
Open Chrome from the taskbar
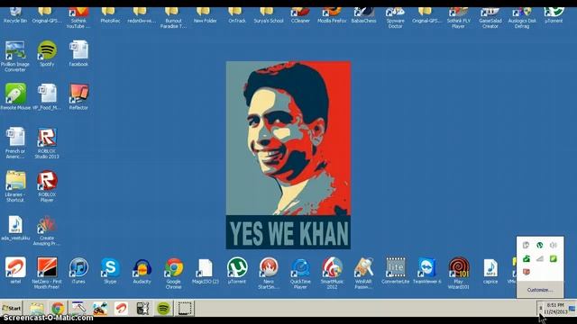[x=58, y=308]
